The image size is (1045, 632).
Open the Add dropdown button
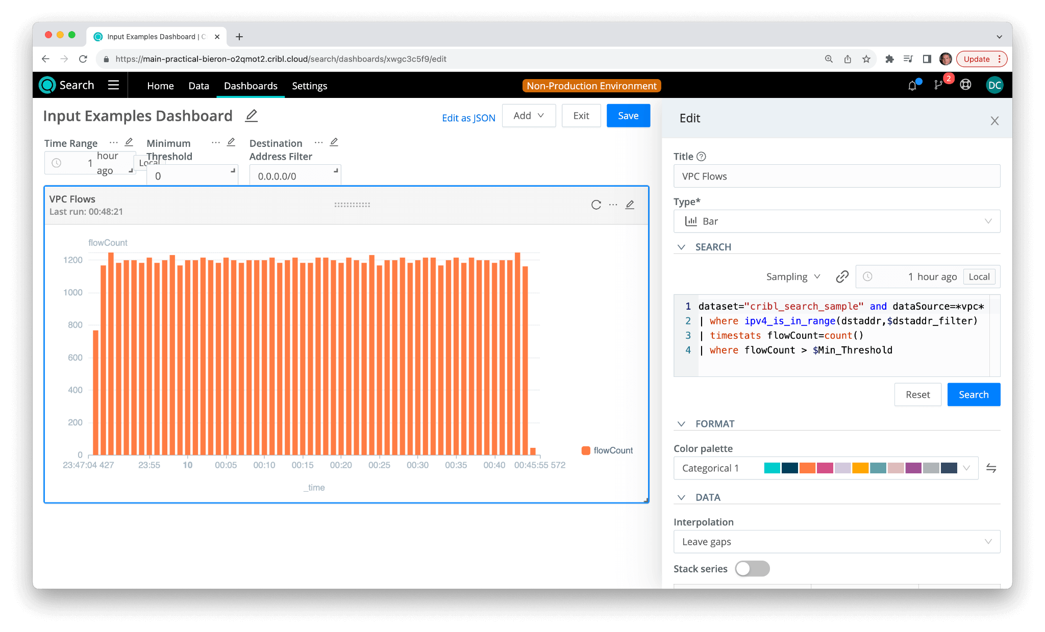pos(529,116)
